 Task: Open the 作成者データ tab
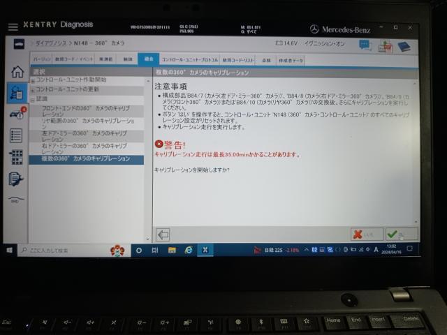click(291, 61)
